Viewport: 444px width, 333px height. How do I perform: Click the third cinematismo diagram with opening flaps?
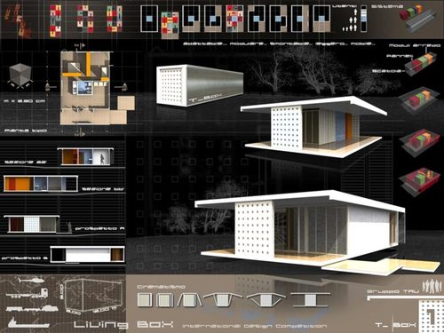pos(189,300)
